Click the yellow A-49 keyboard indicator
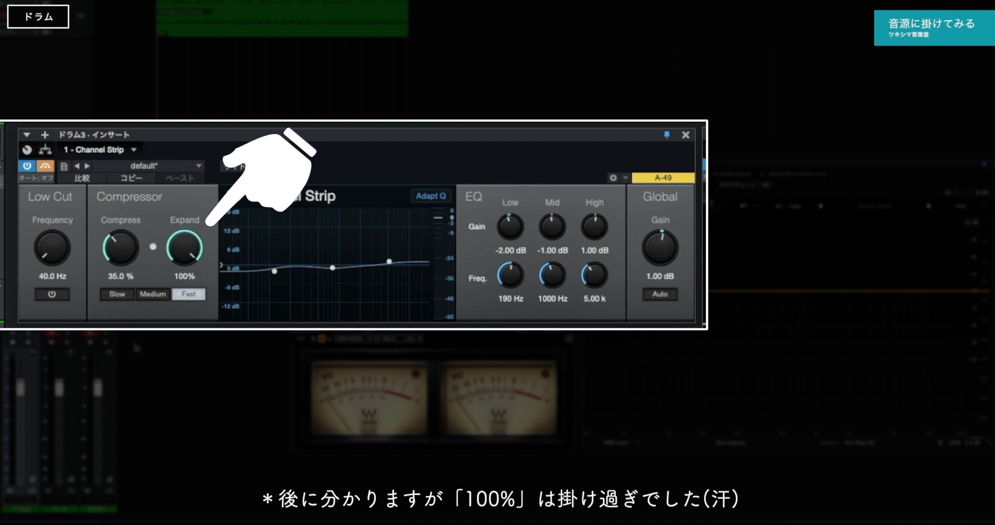Viewport: 995px width, 525px height. click(x=663, y=178)
